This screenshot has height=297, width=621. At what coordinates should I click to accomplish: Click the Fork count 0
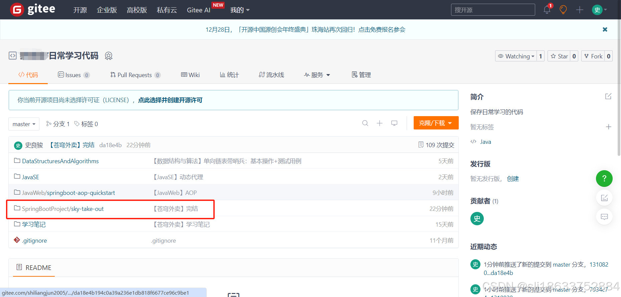[x=609, y=56]
